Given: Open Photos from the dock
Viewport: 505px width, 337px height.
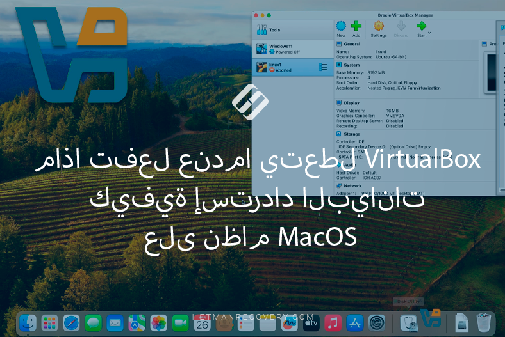Looking at the screenshot, I should (x=158, y=323).
